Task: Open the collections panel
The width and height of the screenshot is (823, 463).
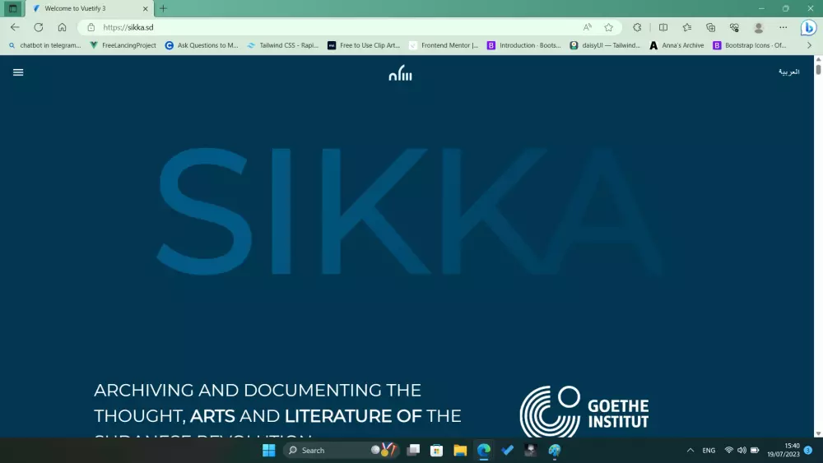Action: point(710,27)
